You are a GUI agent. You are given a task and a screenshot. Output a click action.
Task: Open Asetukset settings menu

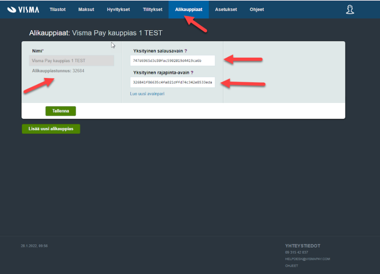226,10
